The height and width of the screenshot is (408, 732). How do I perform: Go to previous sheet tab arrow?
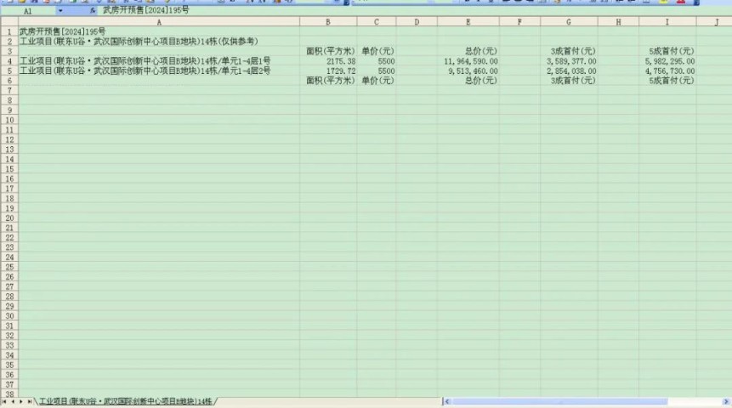click(x=13, y=401)
